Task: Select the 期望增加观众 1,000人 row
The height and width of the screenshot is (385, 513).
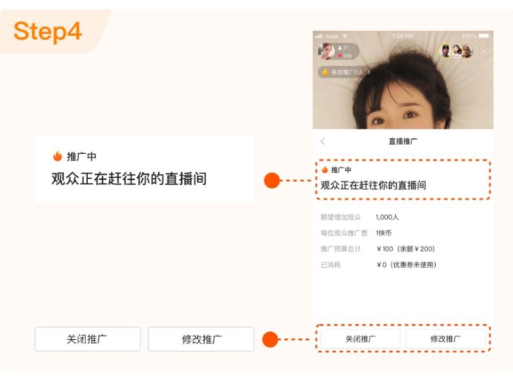Action: click(360, 217)
